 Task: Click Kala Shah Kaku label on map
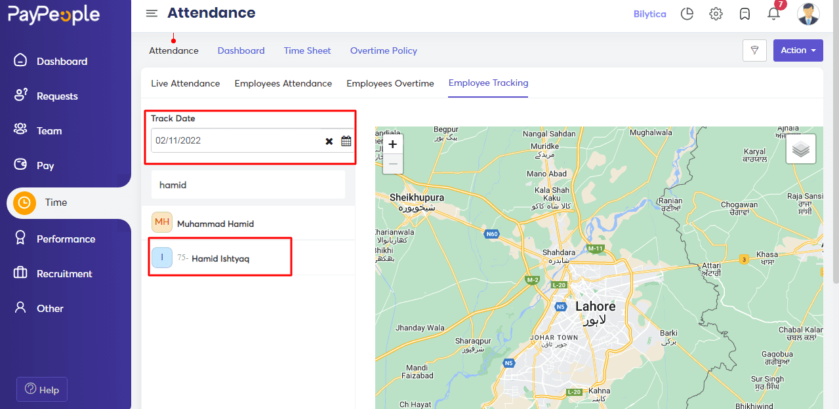click(x=552, y=194)
